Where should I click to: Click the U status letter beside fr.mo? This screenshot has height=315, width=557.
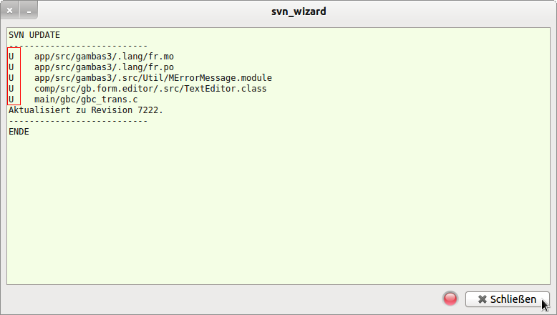pyautogui.click(x=11, y=56)
